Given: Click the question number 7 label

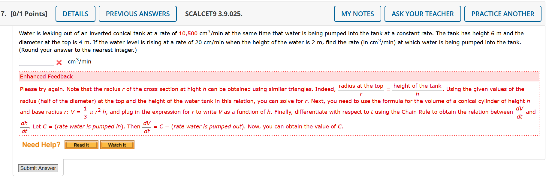Looking at the screenshot, I should point(2,13).
